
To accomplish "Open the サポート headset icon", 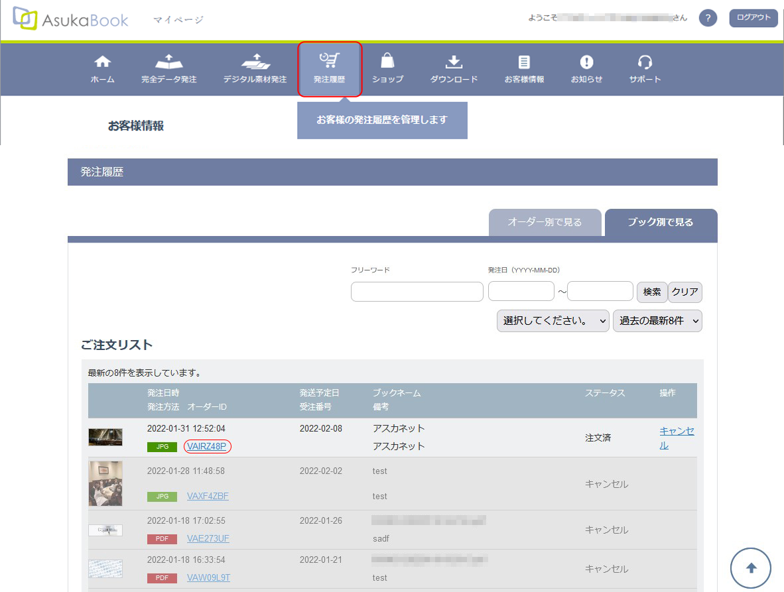I will pyautogui.click(x=645, y=62).
